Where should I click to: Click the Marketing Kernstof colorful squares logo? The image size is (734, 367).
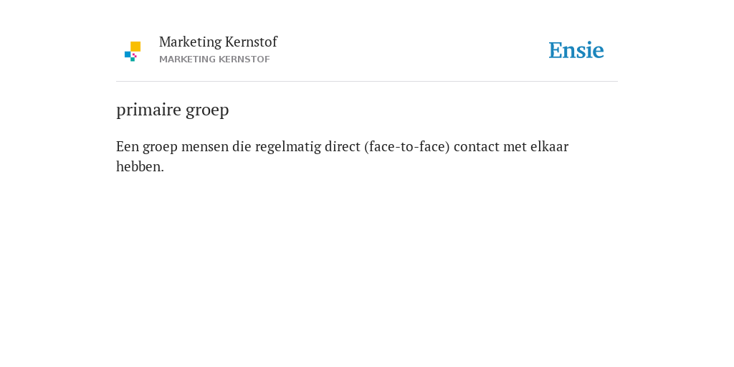(133, 52)
